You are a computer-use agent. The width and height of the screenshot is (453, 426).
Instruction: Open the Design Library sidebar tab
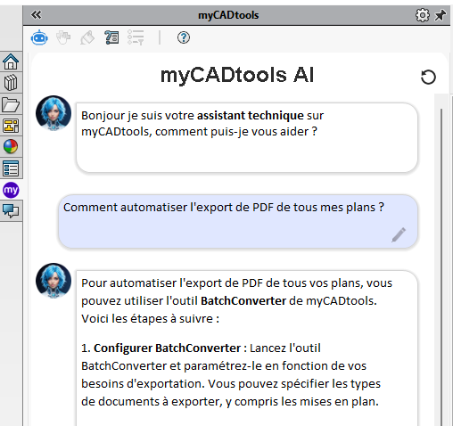click(11, 83)
